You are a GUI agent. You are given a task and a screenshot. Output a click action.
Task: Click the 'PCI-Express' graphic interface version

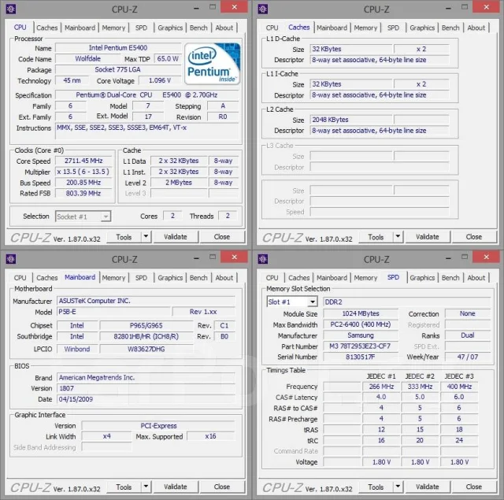[x=158, y=426]
